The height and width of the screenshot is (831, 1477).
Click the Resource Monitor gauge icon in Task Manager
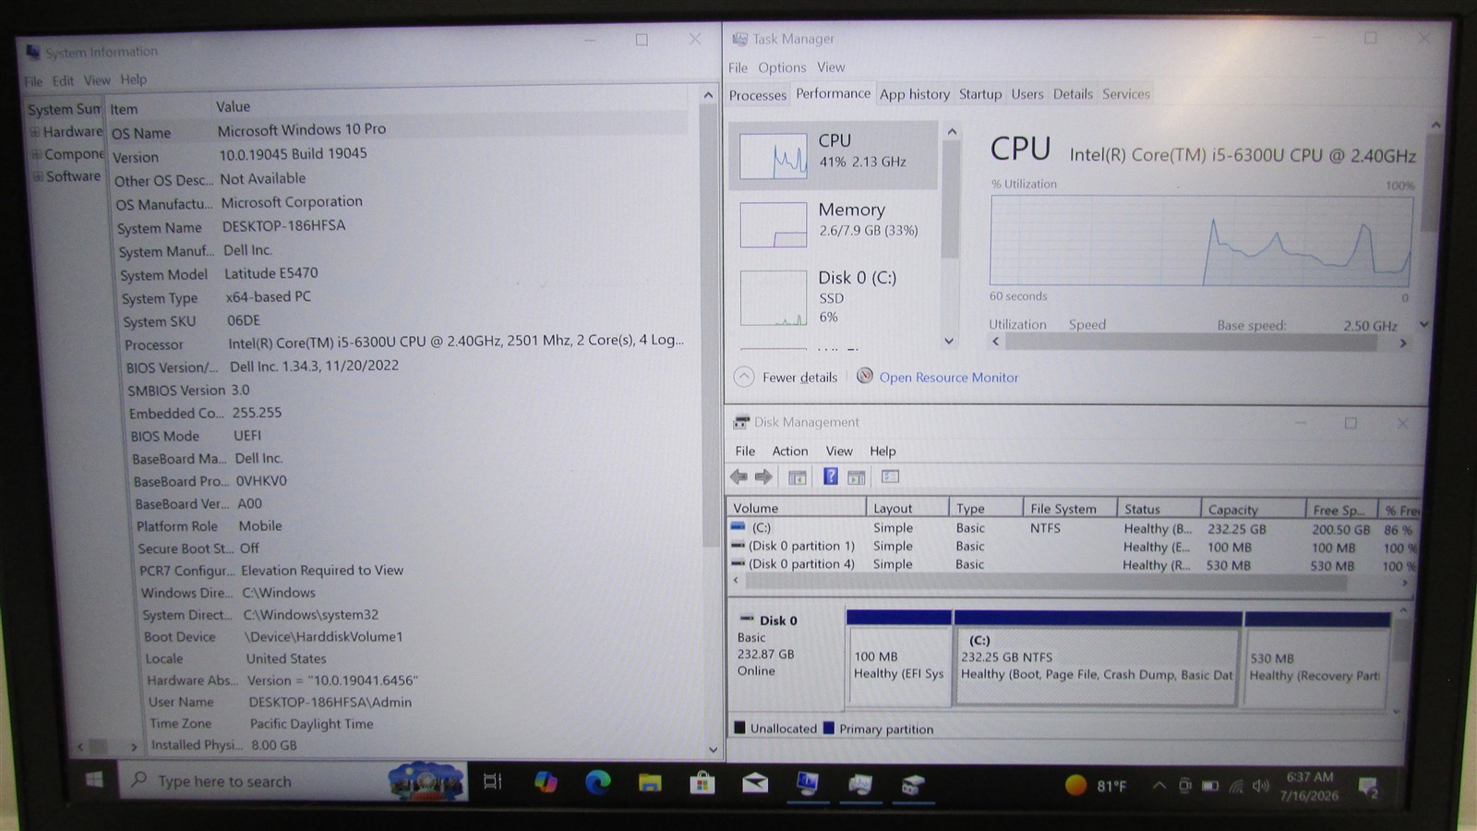pyautogui.click(x=865, y=376)
